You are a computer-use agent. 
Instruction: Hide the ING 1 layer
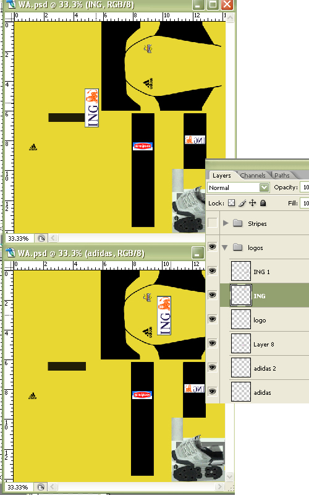click(213, 271)
